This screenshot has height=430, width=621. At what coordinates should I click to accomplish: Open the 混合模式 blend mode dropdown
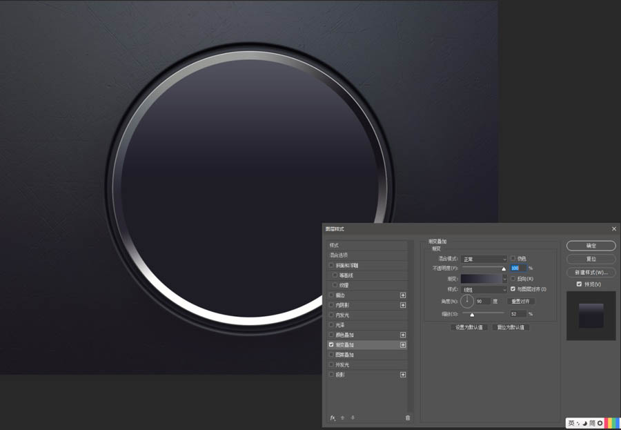tap(484, 259)
